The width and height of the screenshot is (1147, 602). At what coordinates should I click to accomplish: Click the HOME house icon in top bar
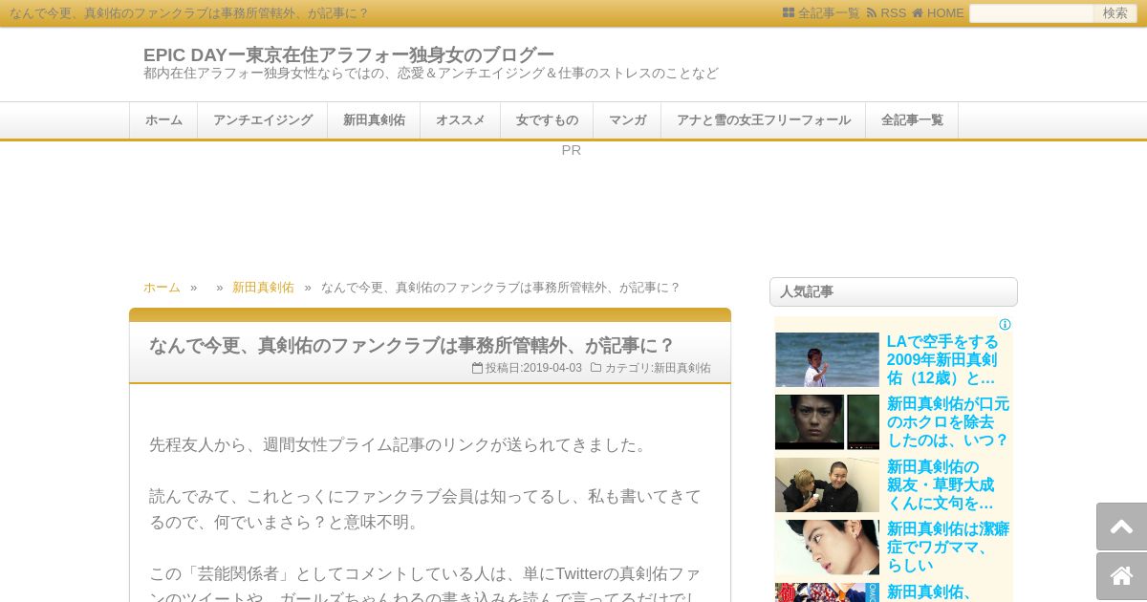918,13
